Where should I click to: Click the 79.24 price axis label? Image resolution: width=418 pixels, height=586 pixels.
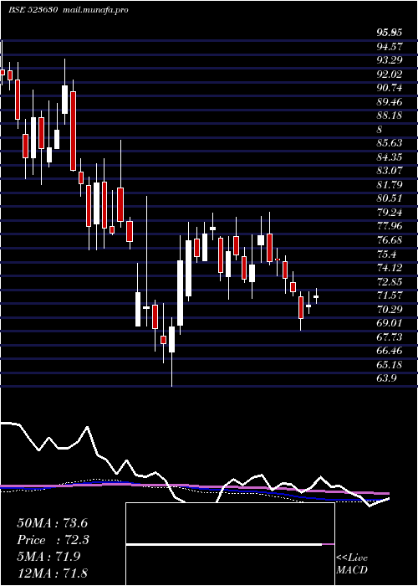[x=390, y=213]
